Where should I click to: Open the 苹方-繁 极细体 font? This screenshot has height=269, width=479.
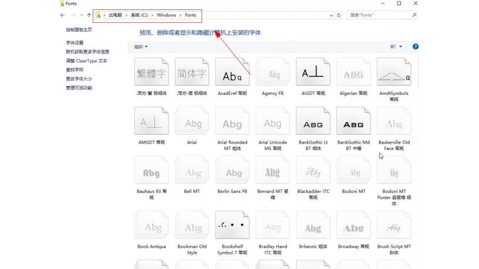coord(151,72)
